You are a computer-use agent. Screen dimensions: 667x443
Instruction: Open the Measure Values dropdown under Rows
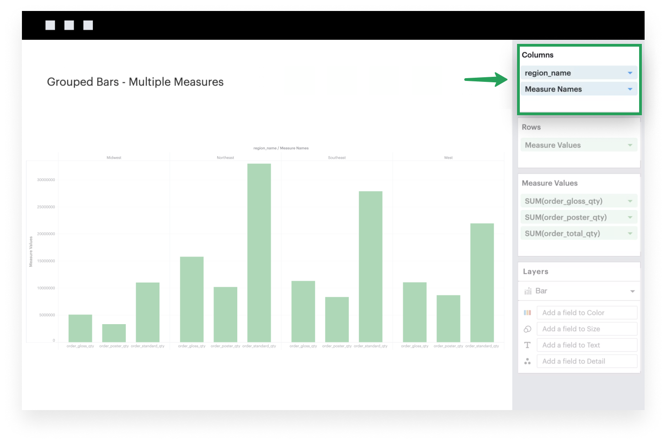630,144
